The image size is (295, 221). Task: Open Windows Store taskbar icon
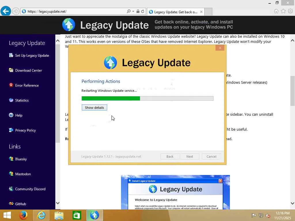pyautogui.click(x=77, y=215)
